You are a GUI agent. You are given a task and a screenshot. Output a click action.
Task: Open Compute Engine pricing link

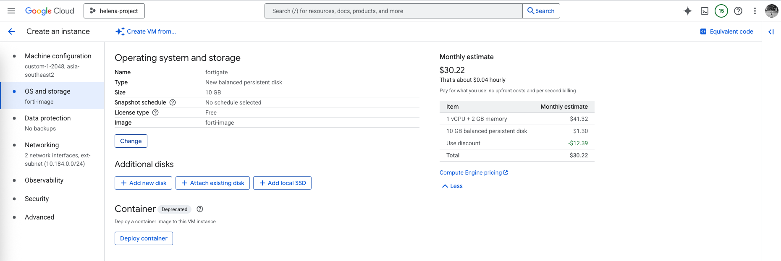[x=471, y=172]
